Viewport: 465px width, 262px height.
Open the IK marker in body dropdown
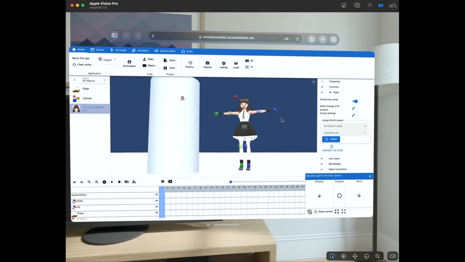(x=345, y=126)
